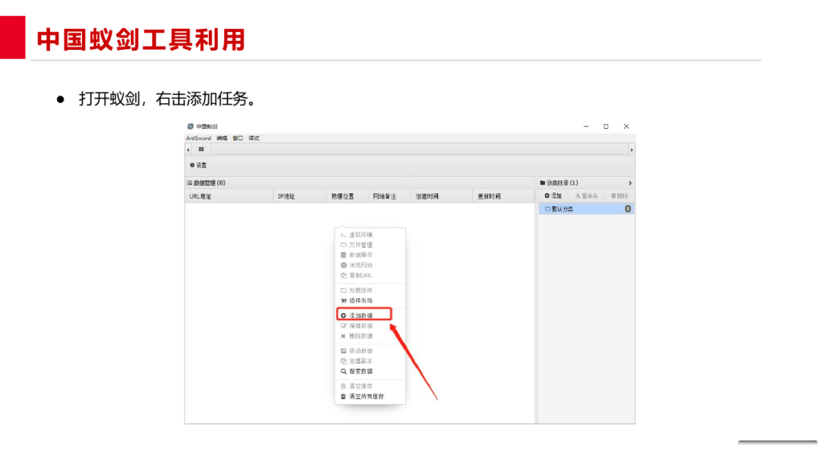Screen dimensions: 820x461
Task: Choose 数据操作 from the context menu
Action: [x=371, y=256]
